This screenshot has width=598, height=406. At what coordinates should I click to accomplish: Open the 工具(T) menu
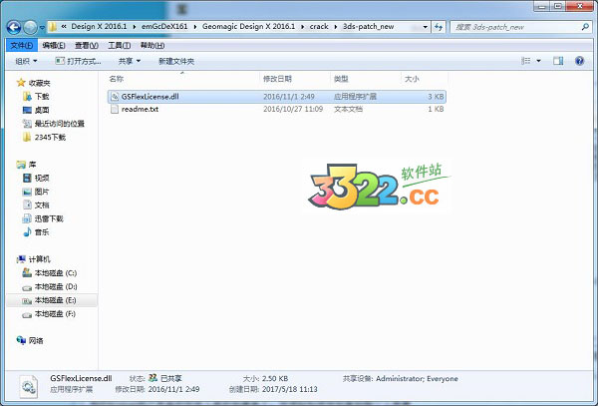(120, 46)
